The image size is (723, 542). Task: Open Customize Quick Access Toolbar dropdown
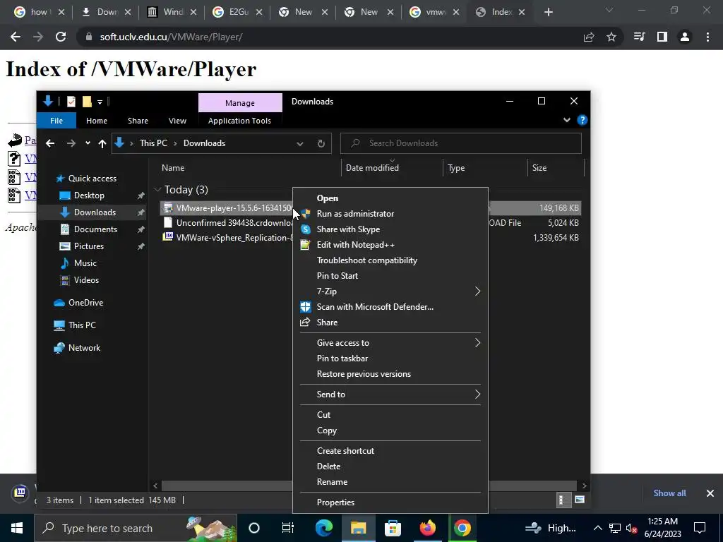click(100, 102)
